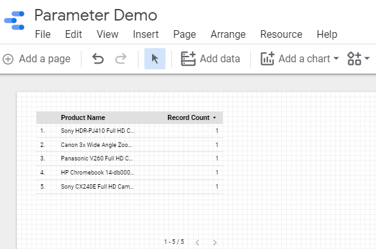Toggle Record Count sort arrow

click(x=214, y=118)
